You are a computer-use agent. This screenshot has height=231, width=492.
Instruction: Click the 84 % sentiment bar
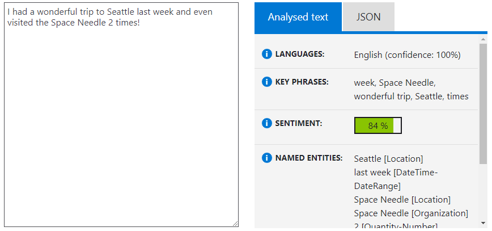click(x=378, y=126)
